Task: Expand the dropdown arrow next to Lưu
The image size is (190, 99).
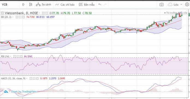Action: coord(181,4)
